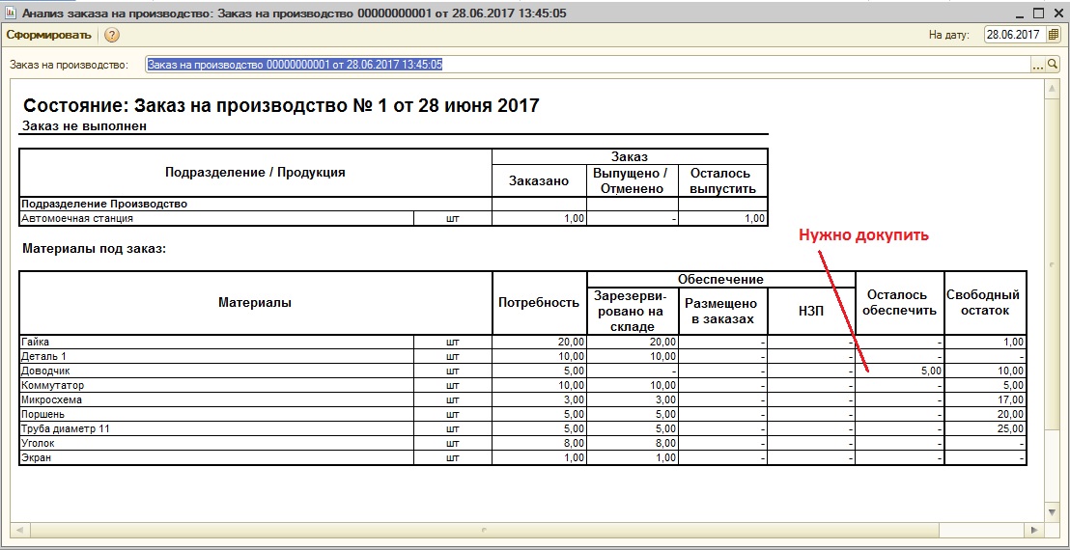
Task: Select the Автомоечная станция product cell
Action: click(216, 219)
